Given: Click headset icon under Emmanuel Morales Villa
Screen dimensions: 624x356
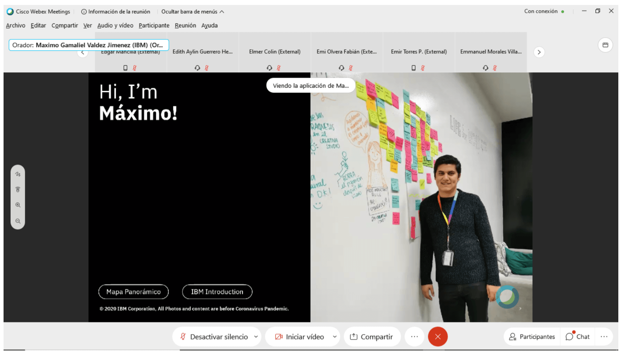Looking at the screenshot, I should coord(486,68).
